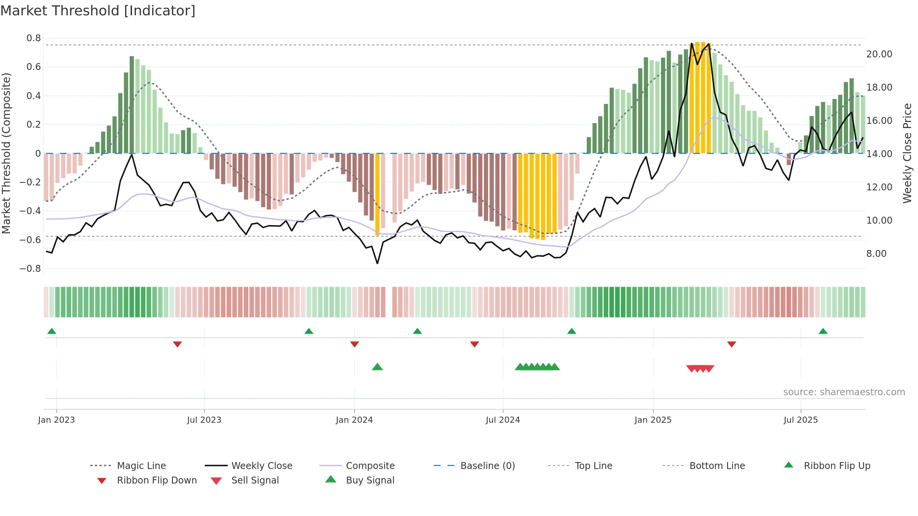Click the single yellow bar in early 2024
The width and height of the screenshot is (918, 516).
pos(378,195)
